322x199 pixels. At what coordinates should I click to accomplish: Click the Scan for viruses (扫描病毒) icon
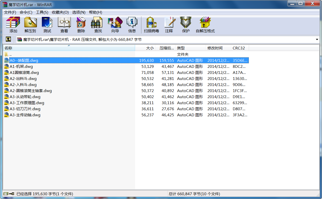(x=151, y=25)
